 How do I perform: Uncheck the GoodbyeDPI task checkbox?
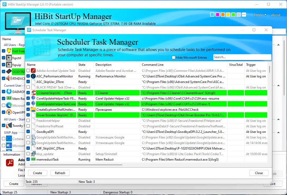(28, 132)
